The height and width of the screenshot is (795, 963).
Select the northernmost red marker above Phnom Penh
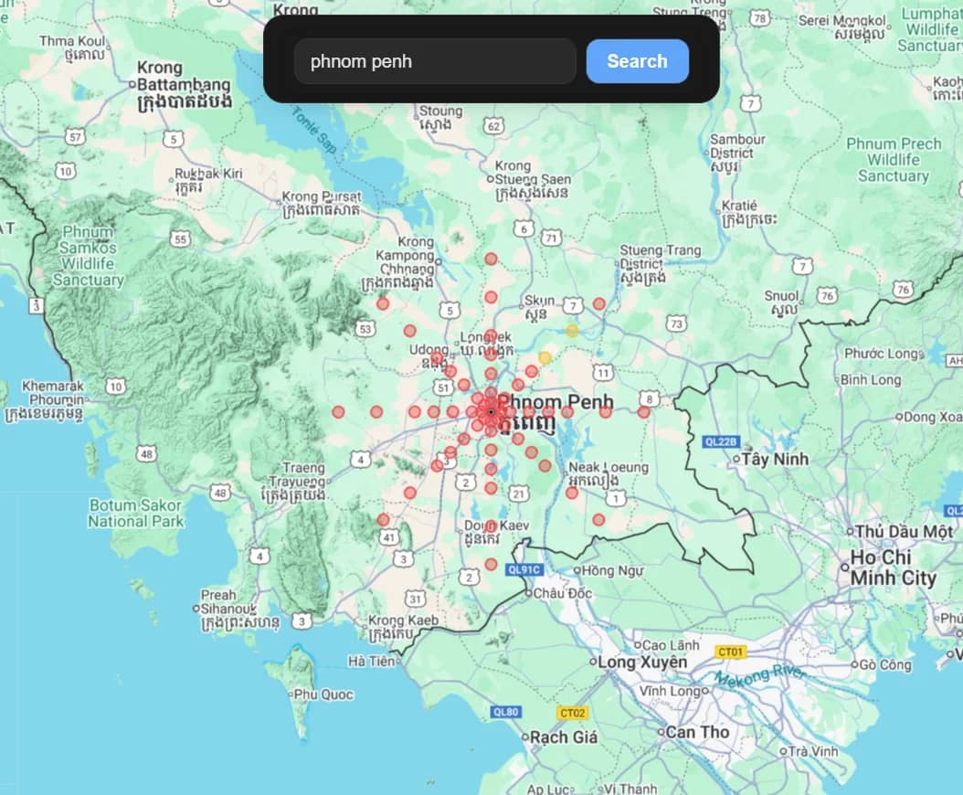(x=491, y=260)
